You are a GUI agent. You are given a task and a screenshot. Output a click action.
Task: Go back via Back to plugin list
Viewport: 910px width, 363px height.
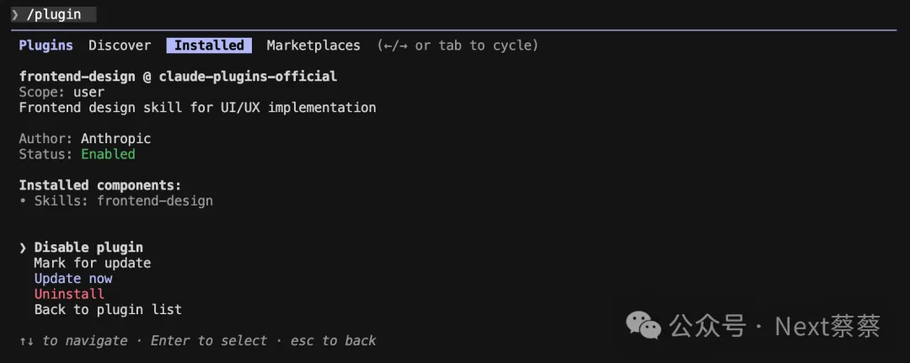108,310
